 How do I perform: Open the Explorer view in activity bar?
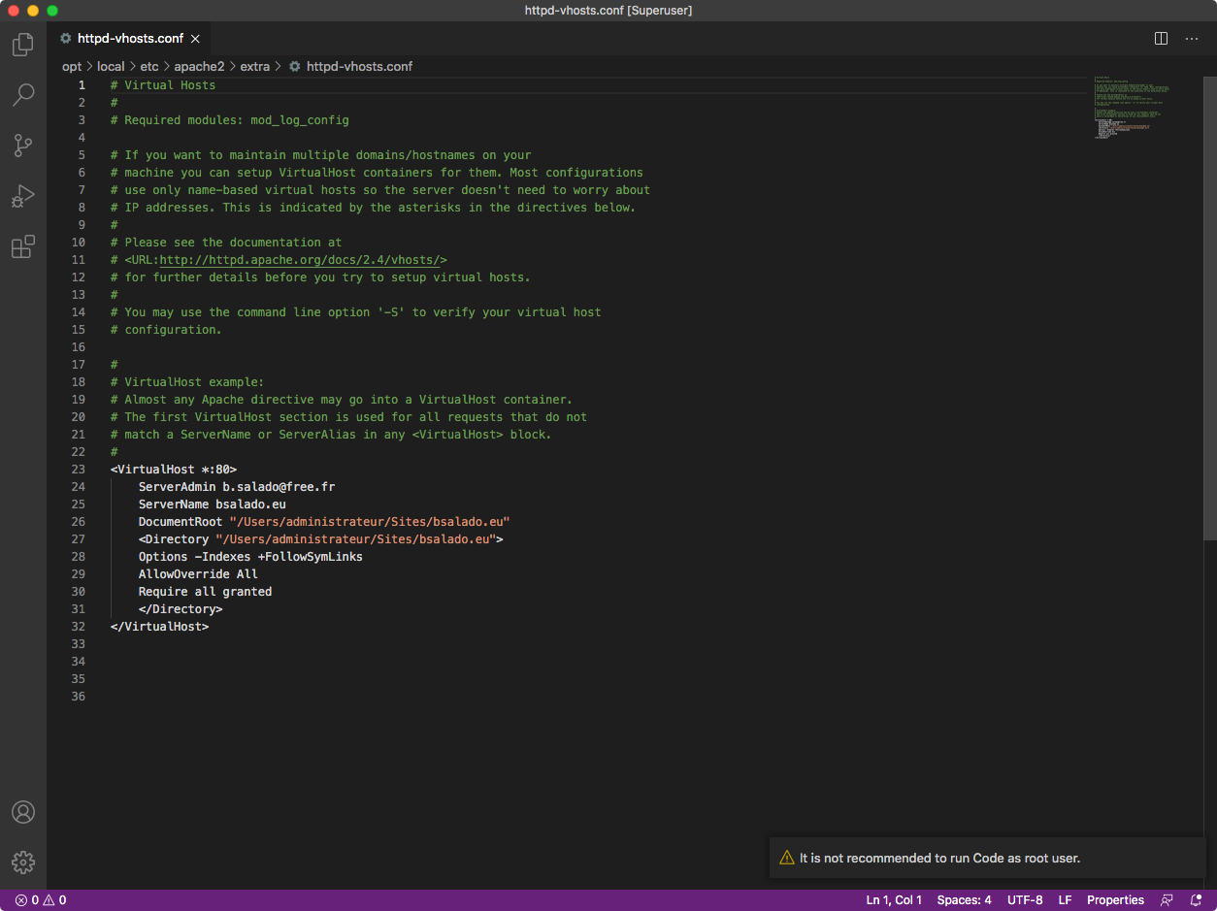pyautogui.click(x=23, y=45)
